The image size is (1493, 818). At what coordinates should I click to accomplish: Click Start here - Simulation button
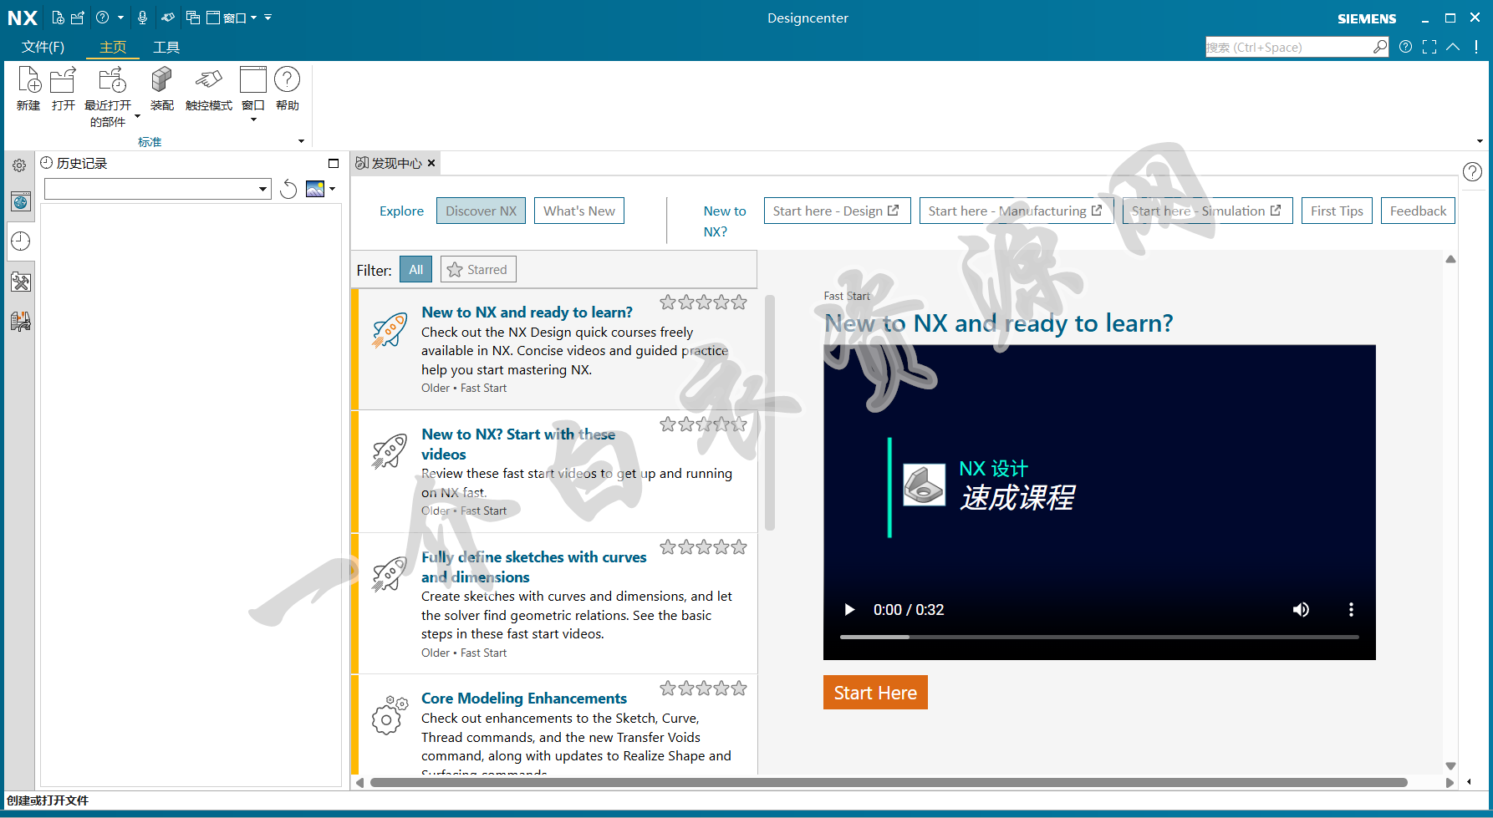coord(1207,211)
